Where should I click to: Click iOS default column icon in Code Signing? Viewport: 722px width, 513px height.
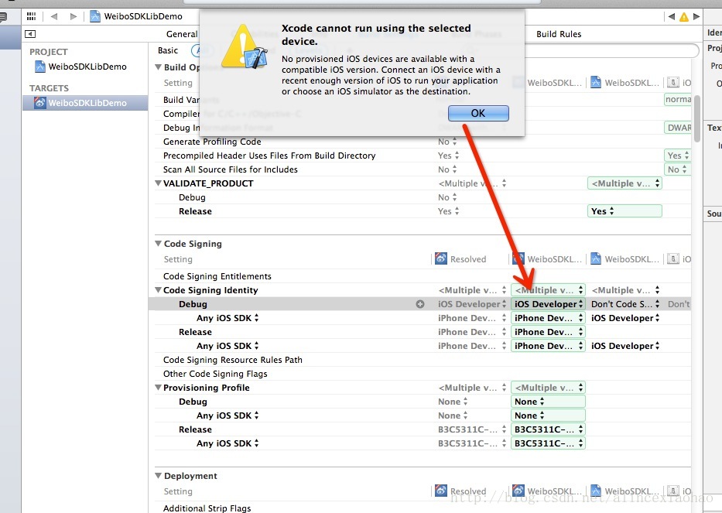click(672, 259)
